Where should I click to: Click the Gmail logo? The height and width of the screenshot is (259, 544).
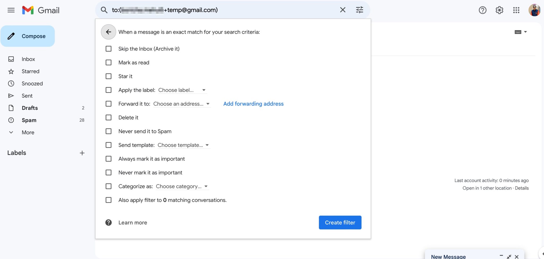pyautogui.click(x=40, y=10)
